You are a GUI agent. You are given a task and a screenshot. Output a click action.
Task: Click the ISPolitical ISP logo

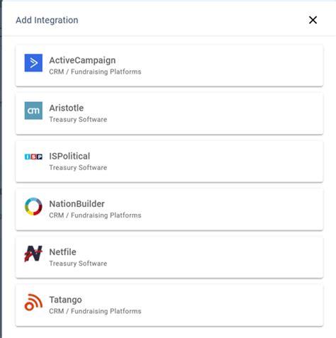tap(33, 157)
